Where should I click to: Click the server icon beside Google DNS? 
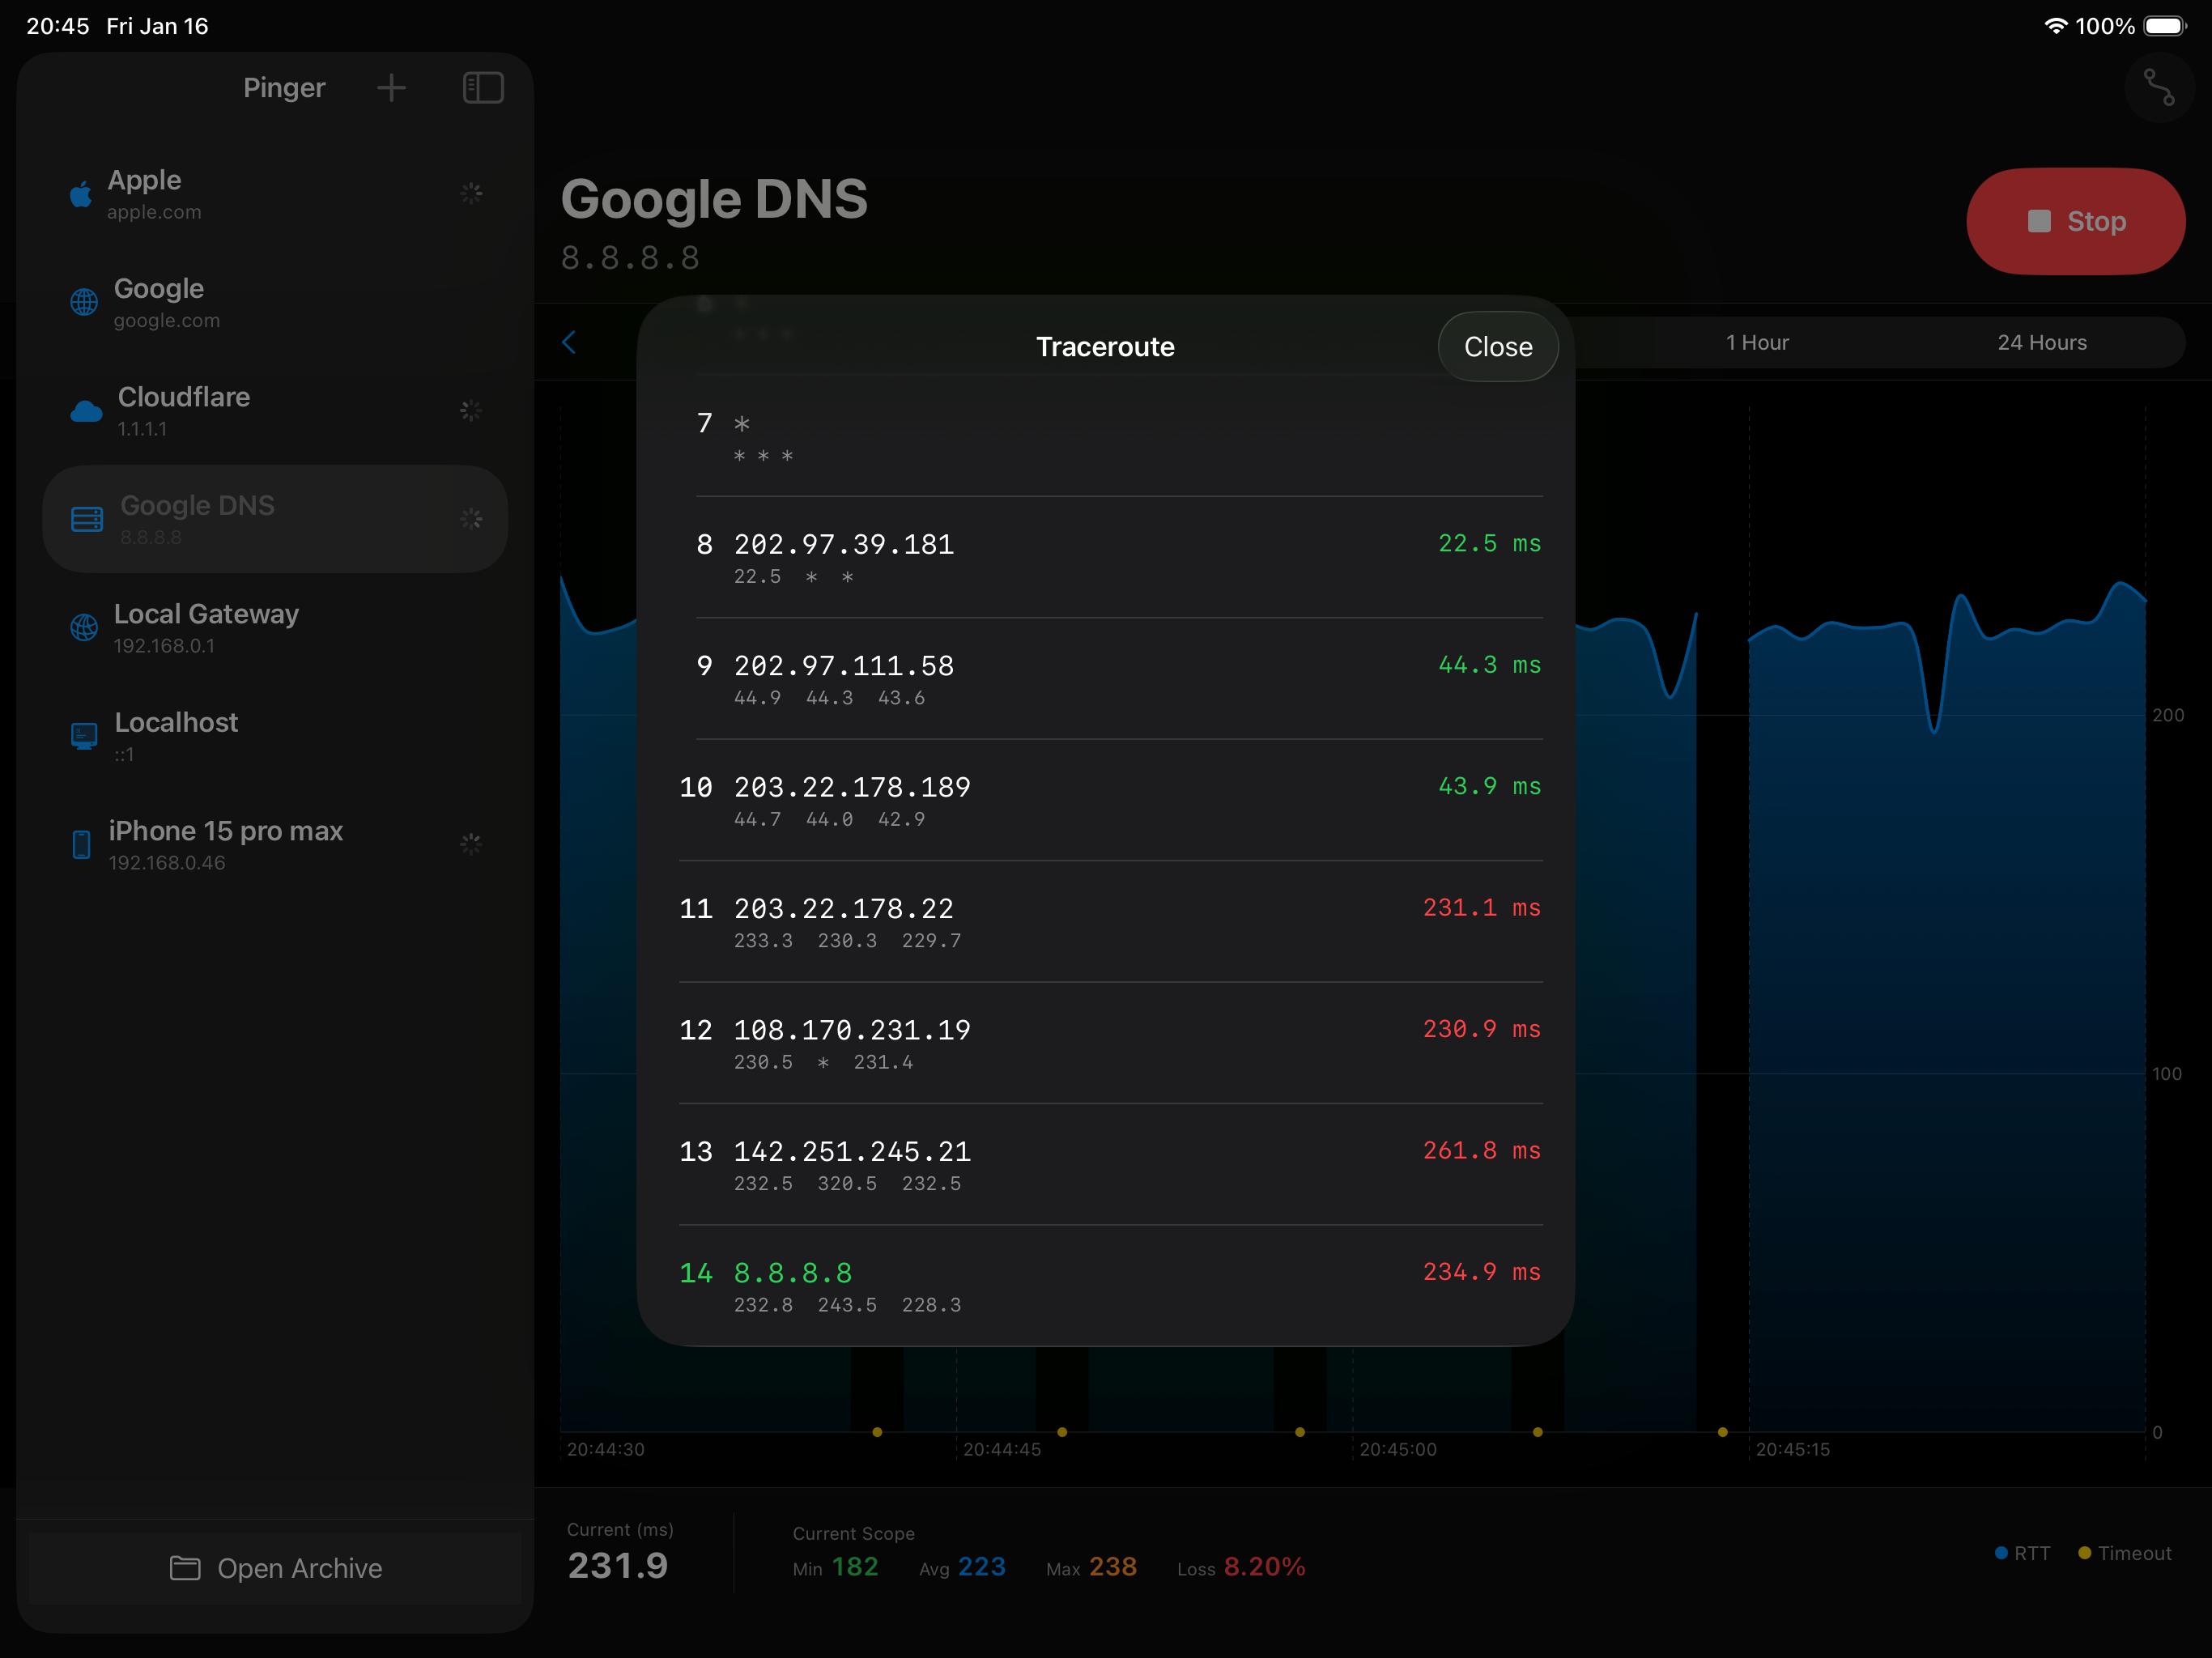pos(87,519)
